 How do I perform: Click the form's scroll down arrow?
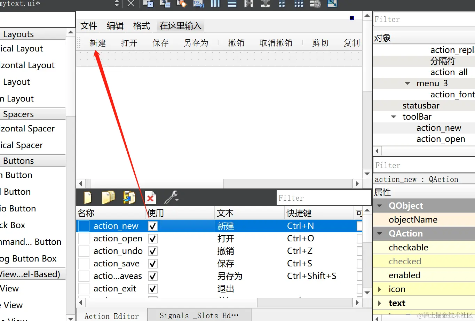pos(367,174)
